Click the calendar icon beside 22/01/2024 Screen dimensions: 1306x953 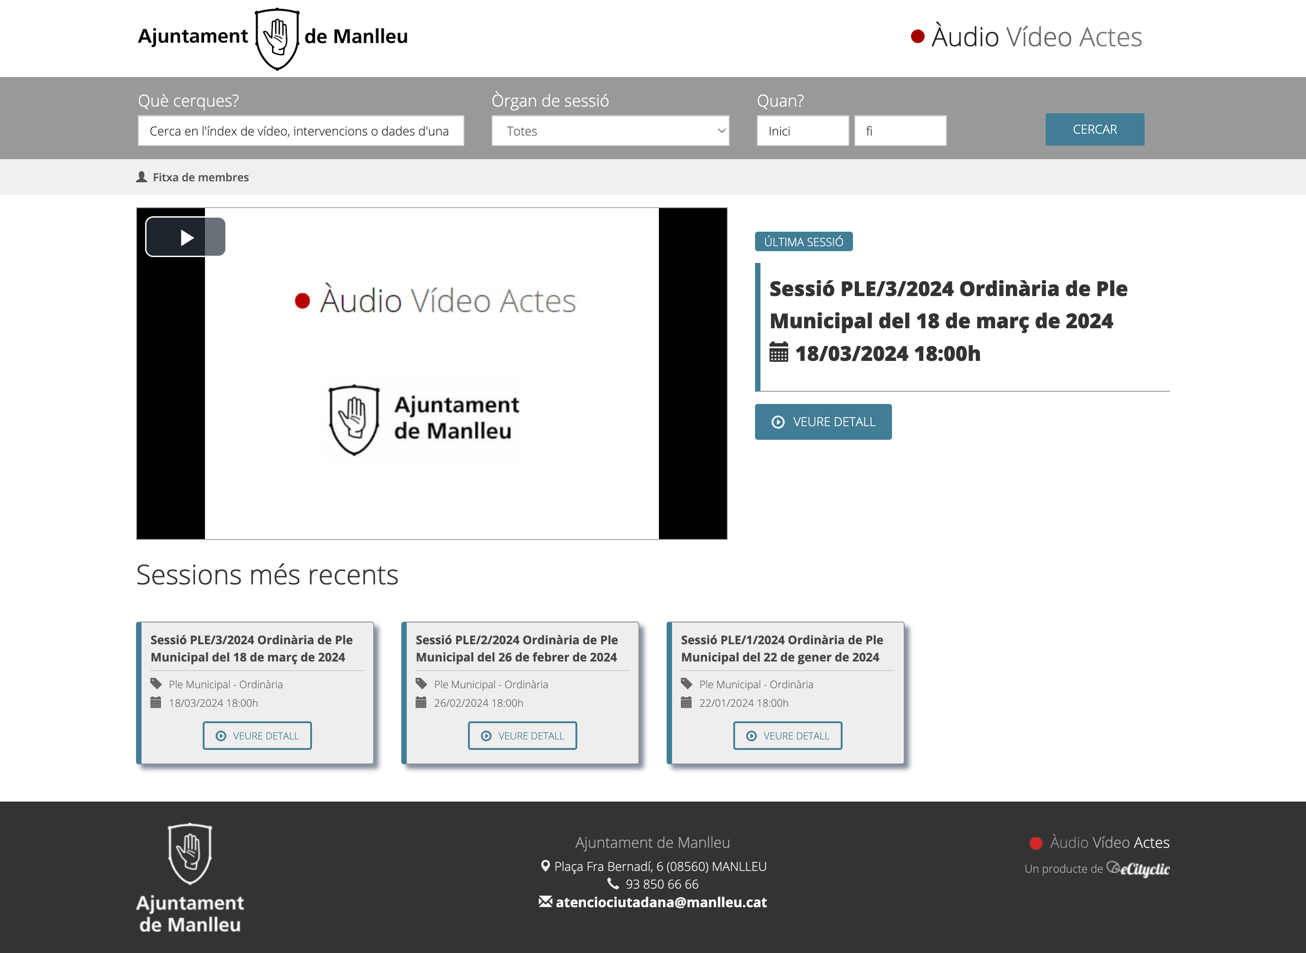pyautogui.click(x=687, y=703)
